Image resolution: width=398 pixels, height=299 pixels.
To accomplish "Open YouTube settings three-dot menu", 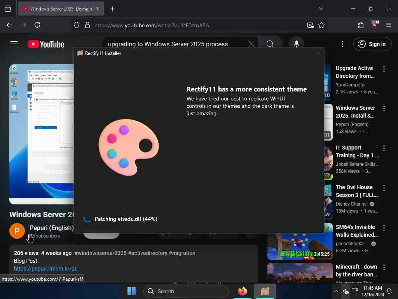I will click(342, 44).
